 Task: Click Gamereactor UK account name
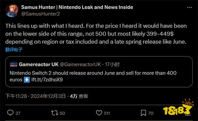[x=39, y=65]
